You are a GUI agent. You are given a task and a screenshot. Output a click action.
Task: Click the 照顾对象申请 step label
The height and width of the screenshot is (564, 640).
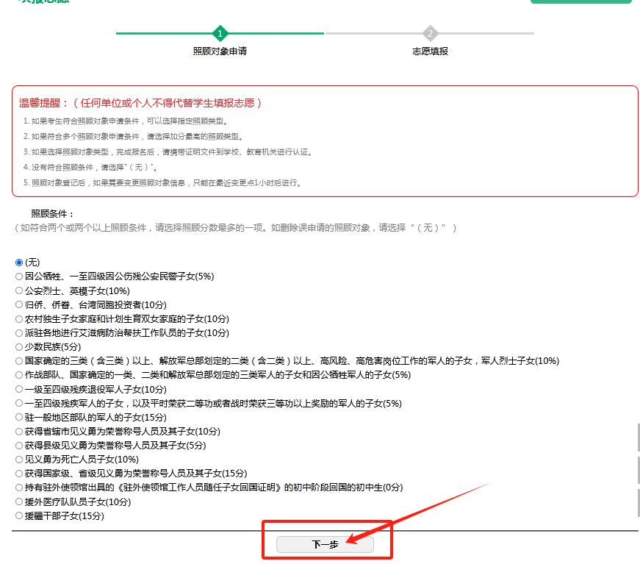(x=220, y=51)
